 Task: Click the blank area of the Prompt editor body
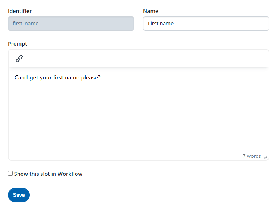pyautogui.click(x=138, y=116)
